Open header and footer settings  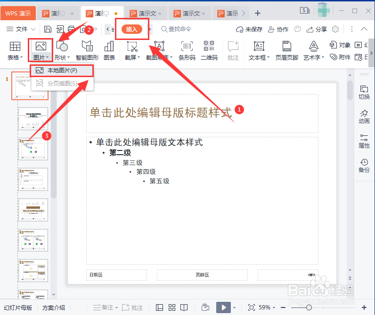point(287,51)
